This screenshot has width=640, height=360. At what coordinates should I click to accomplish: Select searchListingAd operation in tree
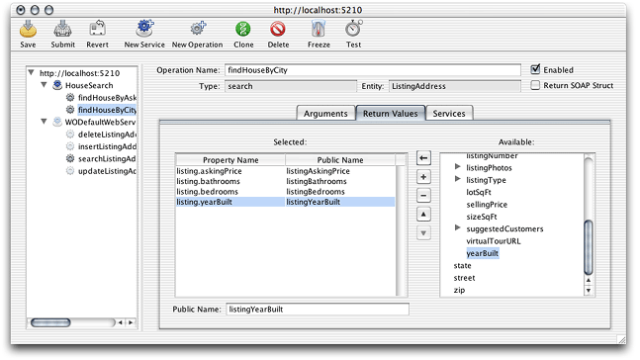(x=107, y=159)
